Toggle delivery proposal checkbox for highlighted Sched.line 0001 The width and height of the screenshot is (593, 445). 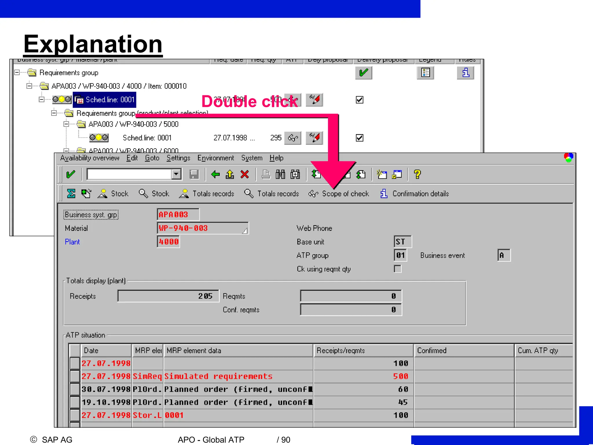[360, 100]
